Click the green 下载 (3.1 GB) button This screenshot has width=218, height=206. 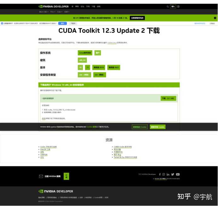pos(168,98)
